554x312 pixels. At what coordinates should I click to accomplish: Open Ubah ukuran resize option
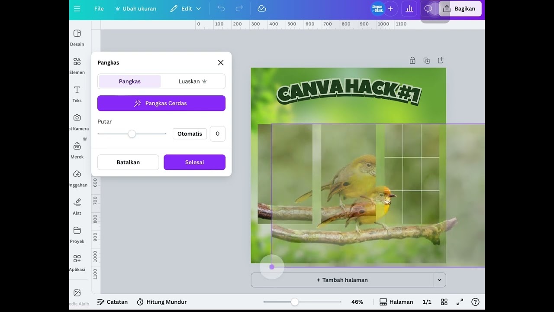(x=135, y=9)
